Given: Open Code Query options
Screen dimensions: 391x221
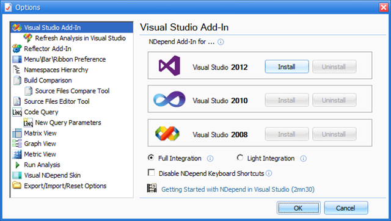Looking at the screenshot, I should (x=41, y=112).
